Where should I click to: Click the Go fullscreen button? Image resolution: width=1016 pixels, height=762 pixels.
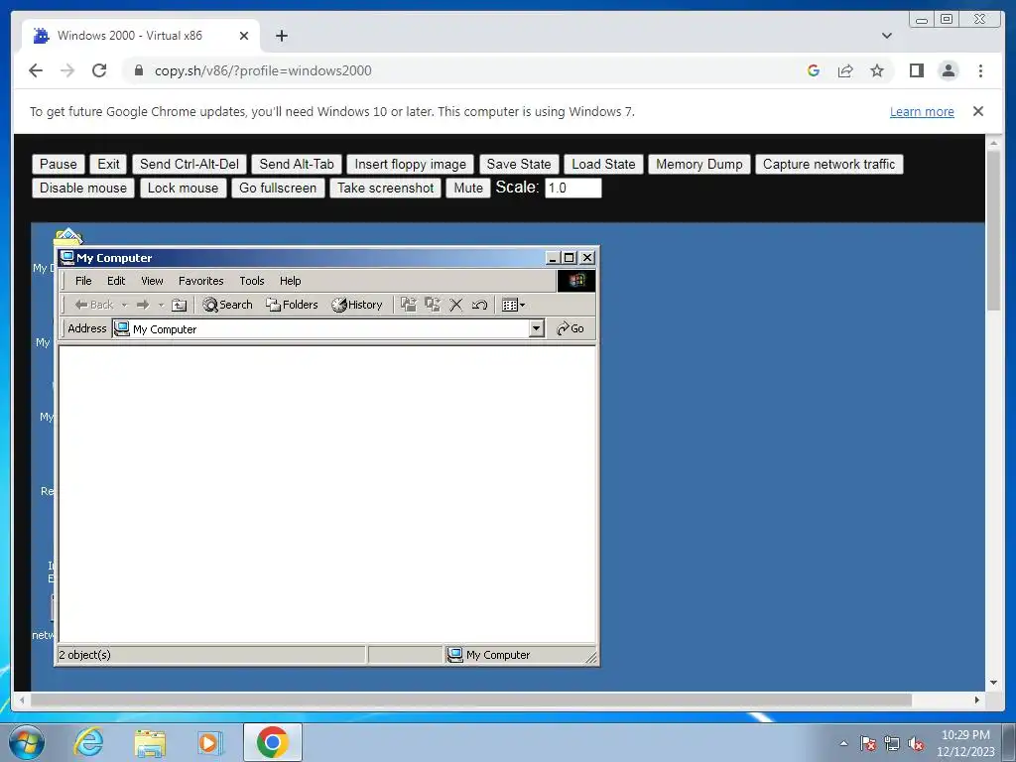pyautogui.click(x=278, y=188)
